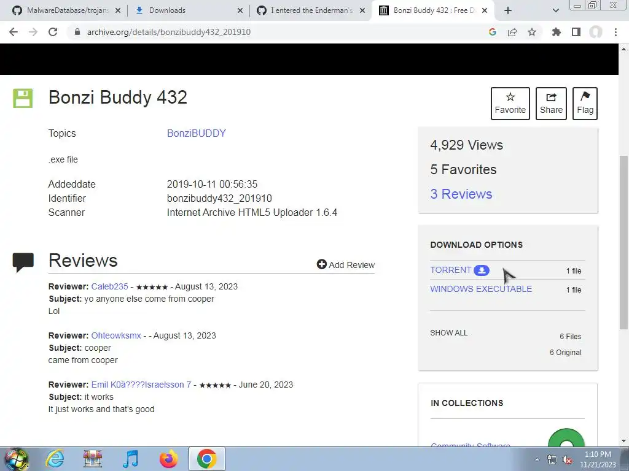Screen dimensions: 629x471
Task: Click the browser Back arrow
Action: 14,32
